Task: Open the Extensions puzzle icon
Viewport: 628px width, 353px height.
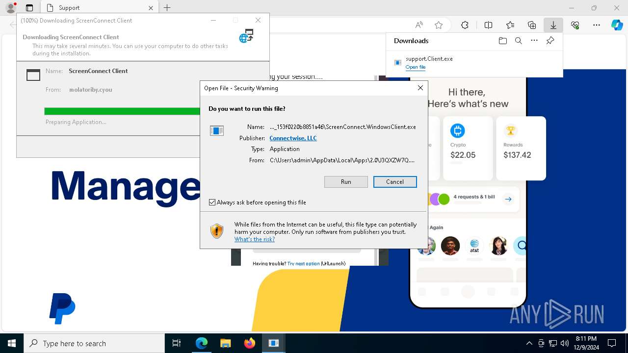Action: pos(465,25)
